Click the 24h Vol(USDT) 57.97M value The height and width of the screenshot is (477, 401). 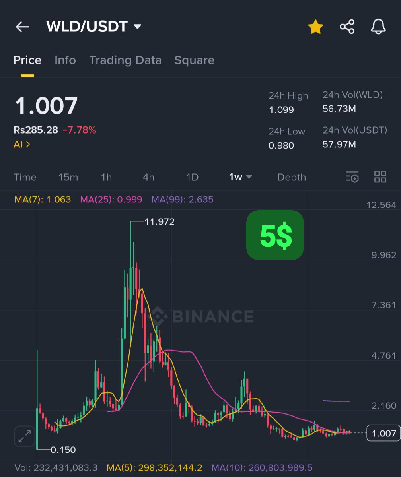[x=339, y=144]
